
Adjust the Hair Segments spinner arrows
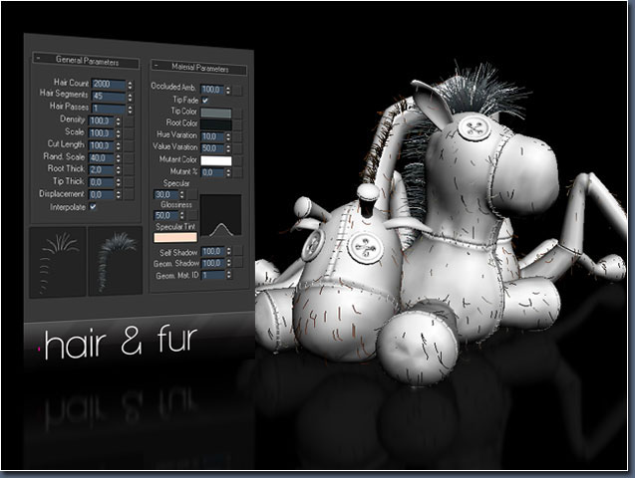(x=130, y=97)
